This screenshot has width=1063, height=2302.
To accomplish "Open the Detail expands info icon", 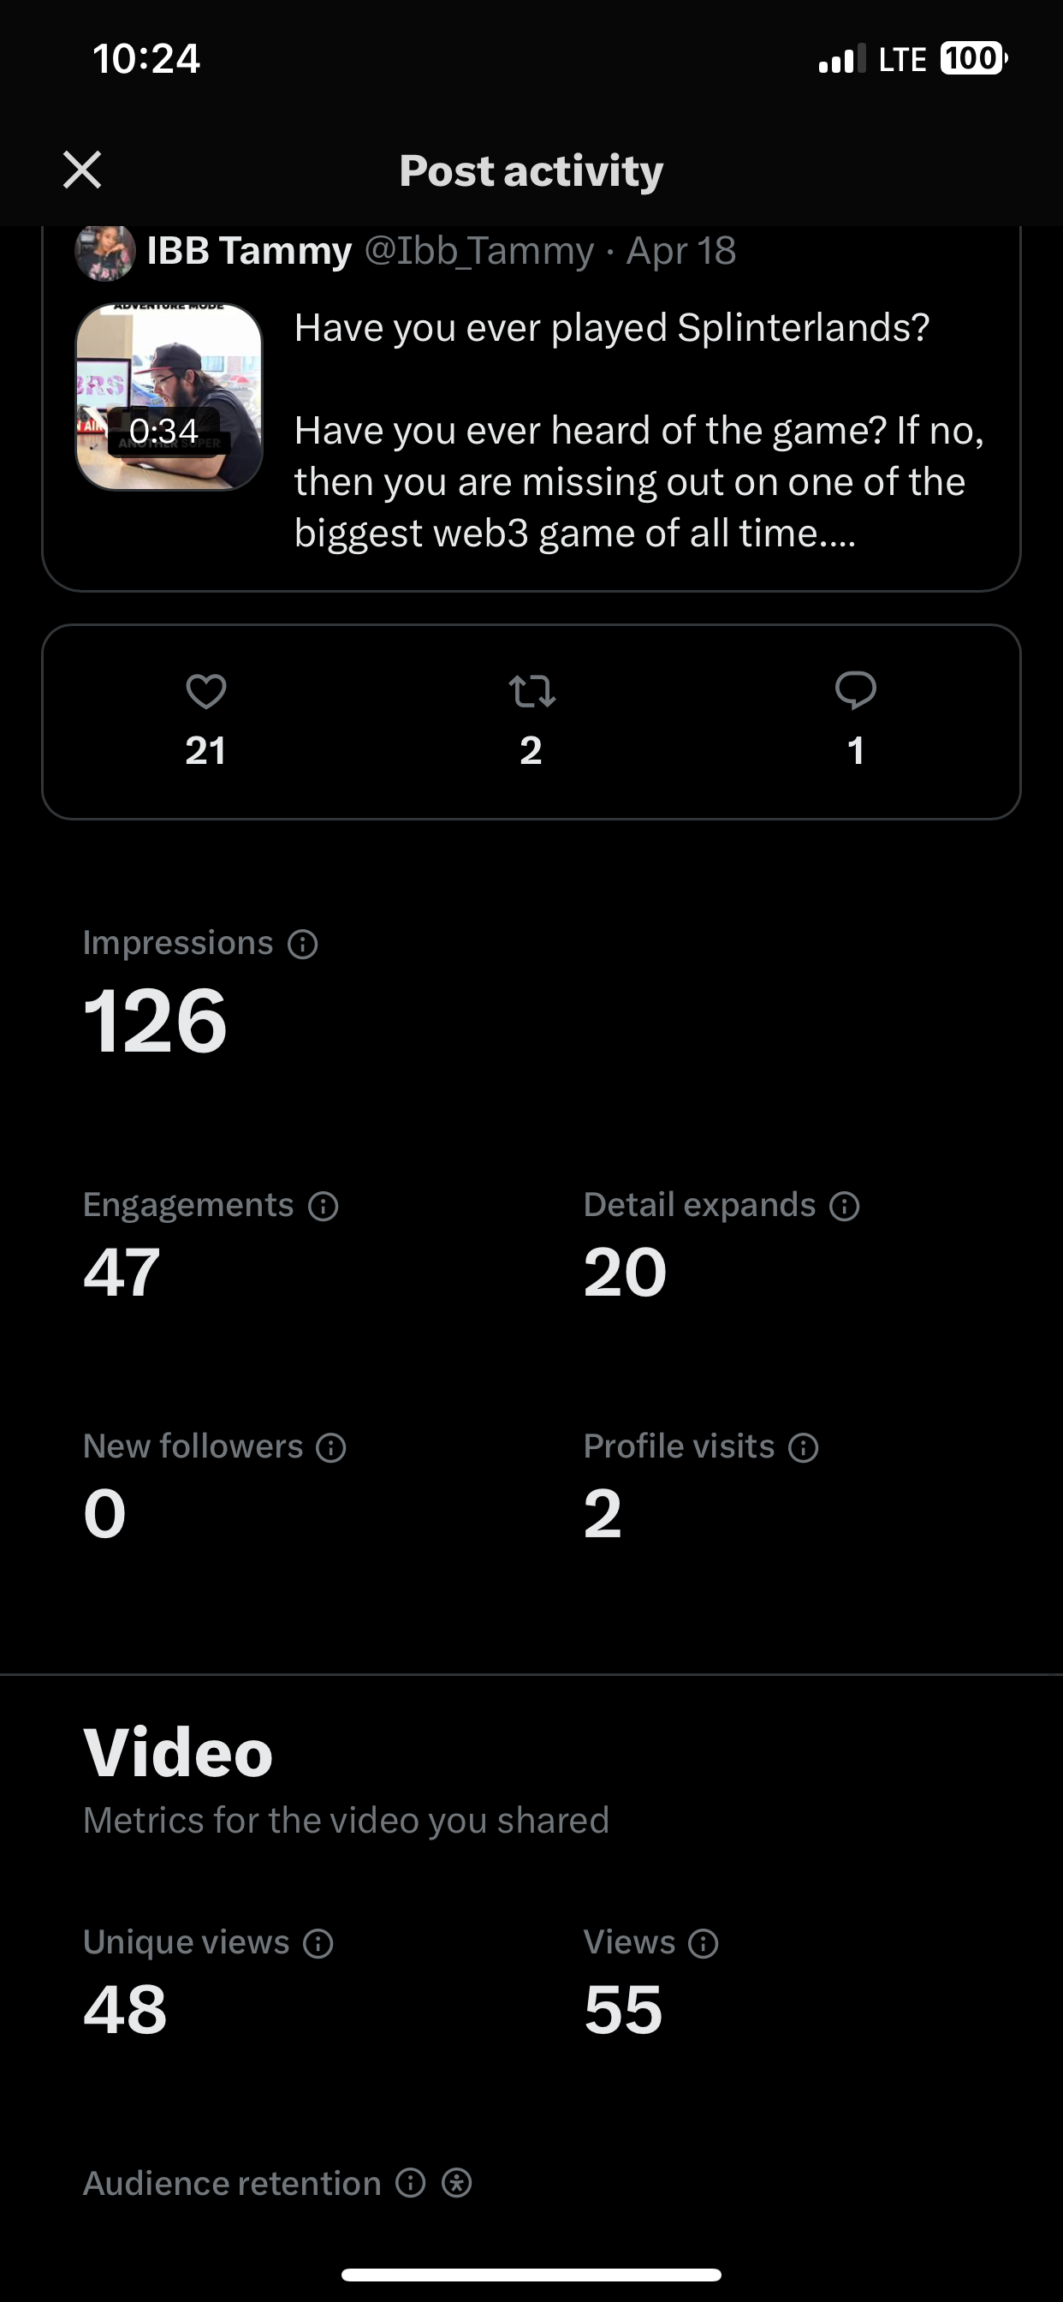I will [844, 1207].
